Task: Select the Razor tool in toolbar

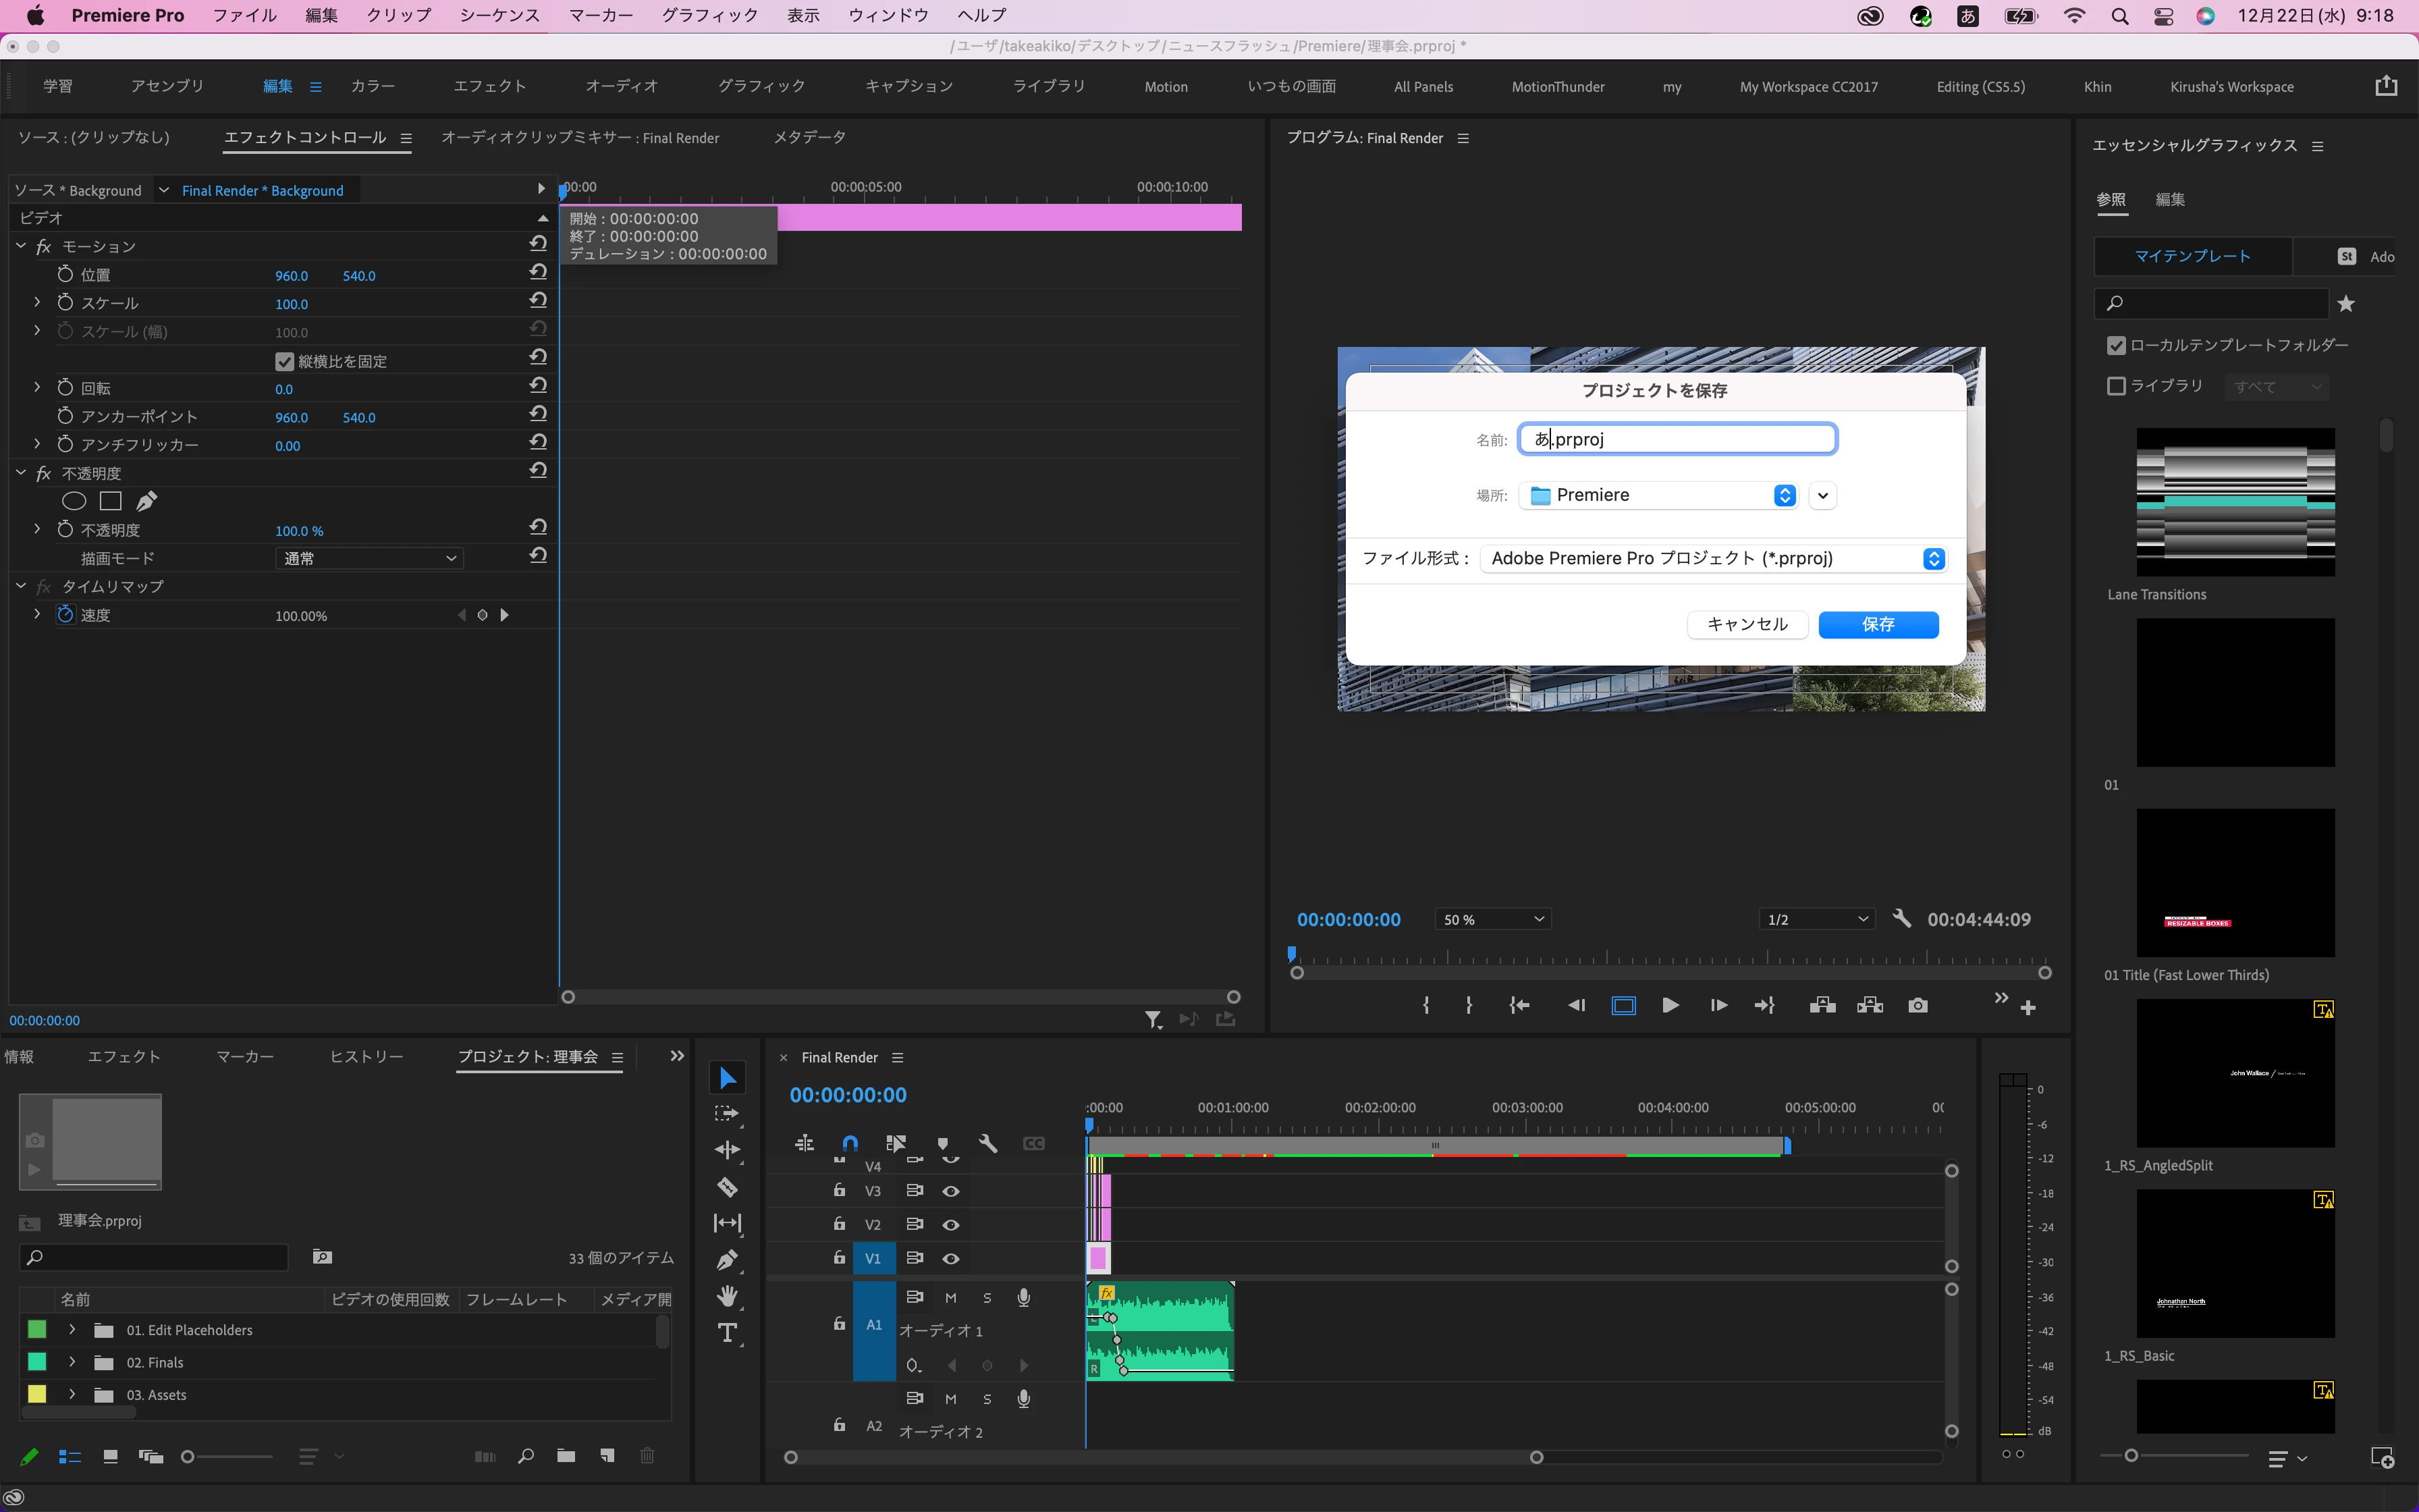Action: tap(728, 1187)
